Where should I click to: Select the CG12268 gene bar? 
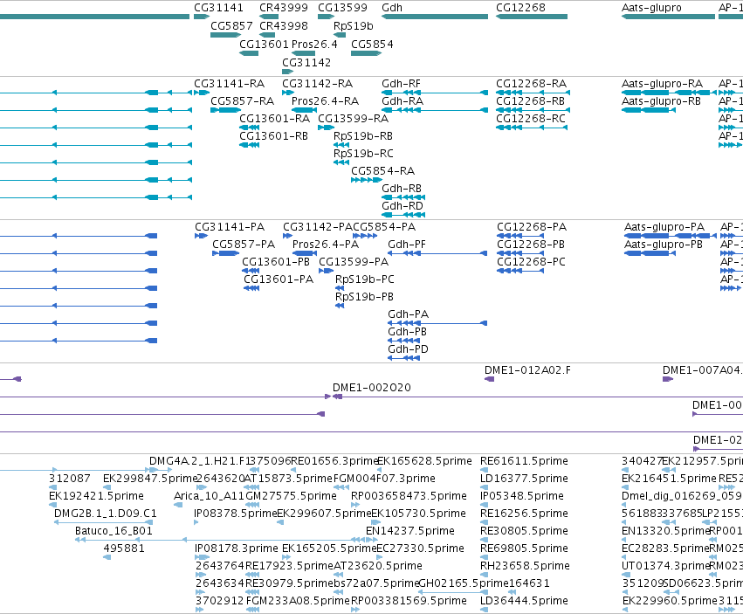pyautogui.click(x=532, y=17)
